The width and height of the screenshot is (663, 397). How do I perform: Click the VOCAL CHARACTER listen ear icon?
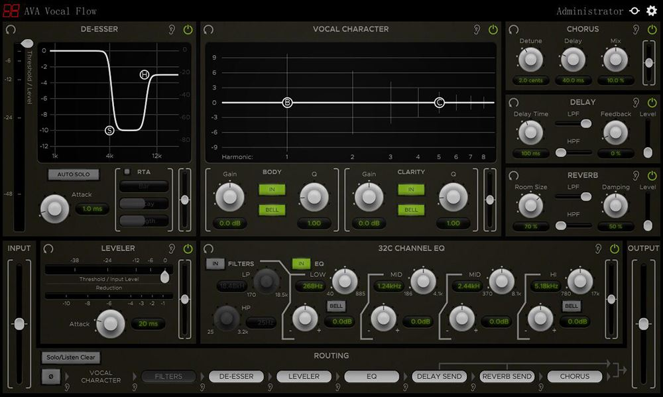click(x=477, y=30)
